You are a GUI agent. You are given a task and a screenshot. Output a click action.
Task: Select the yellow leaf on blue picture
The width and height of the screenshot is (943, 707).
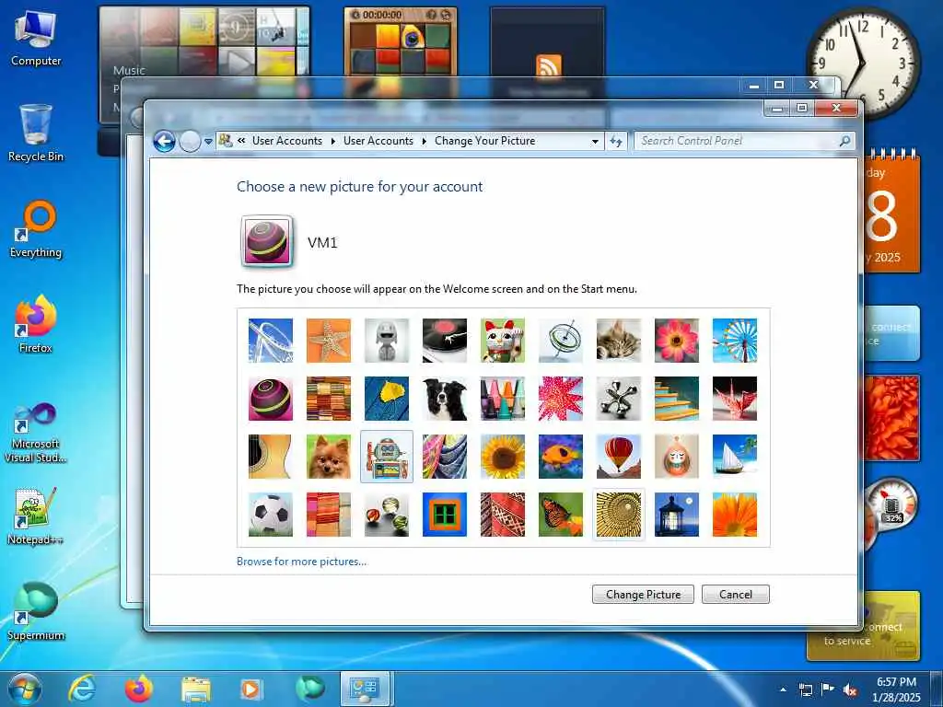pyautogui.click(x=387, y=399)
